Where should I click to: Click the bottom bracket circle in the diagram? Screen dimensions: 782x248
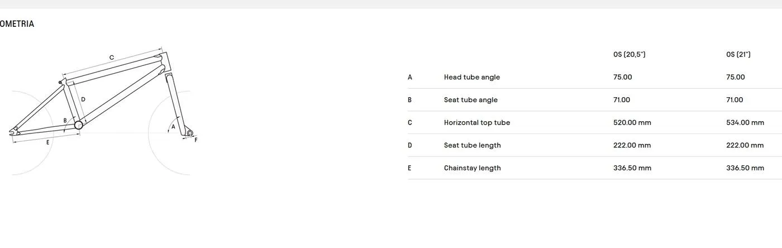click(79, 125)
